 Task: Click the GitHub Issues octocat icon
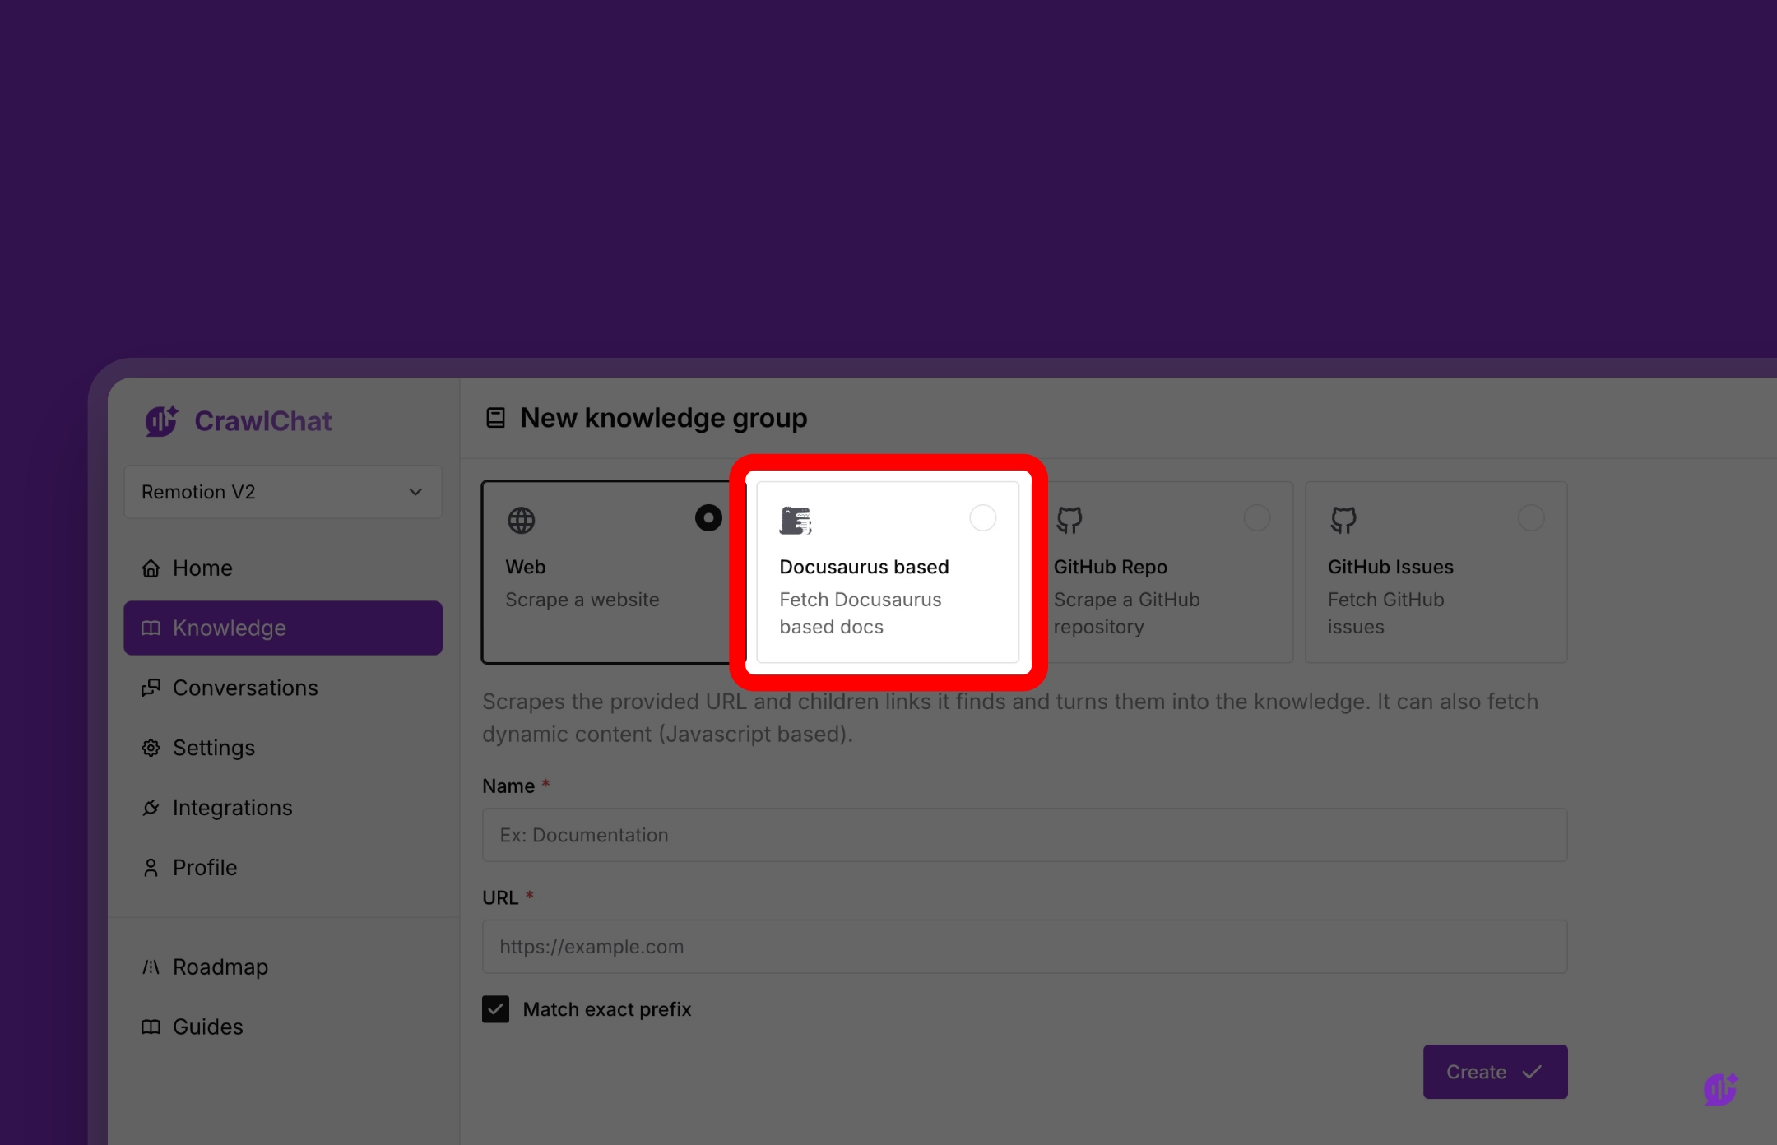click(x=1343, y=521)
